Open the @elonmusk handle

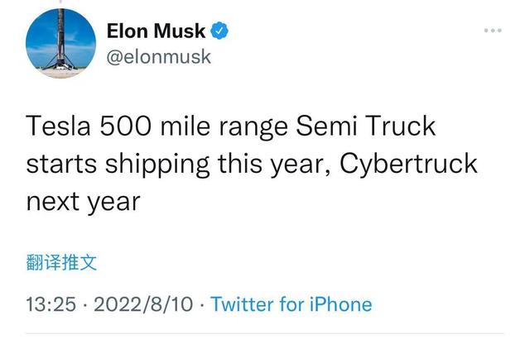[159, 57]
